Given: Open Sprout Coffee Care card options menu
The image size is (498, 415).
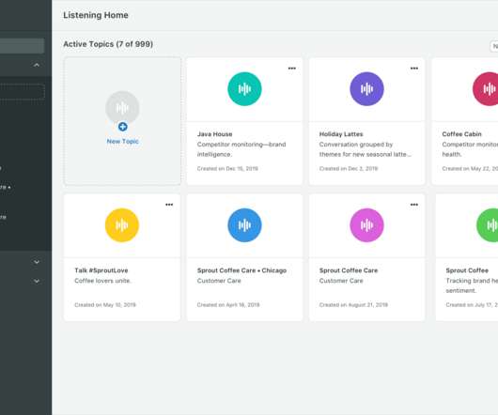Looking at the screenshot, I should click(x=414, y=205).
